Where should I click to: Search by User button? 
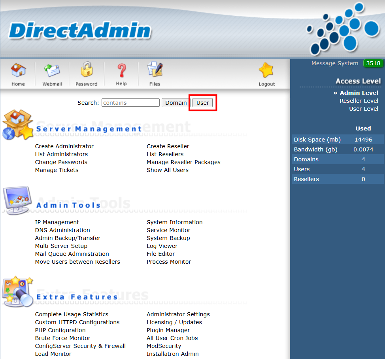(202, 103)
